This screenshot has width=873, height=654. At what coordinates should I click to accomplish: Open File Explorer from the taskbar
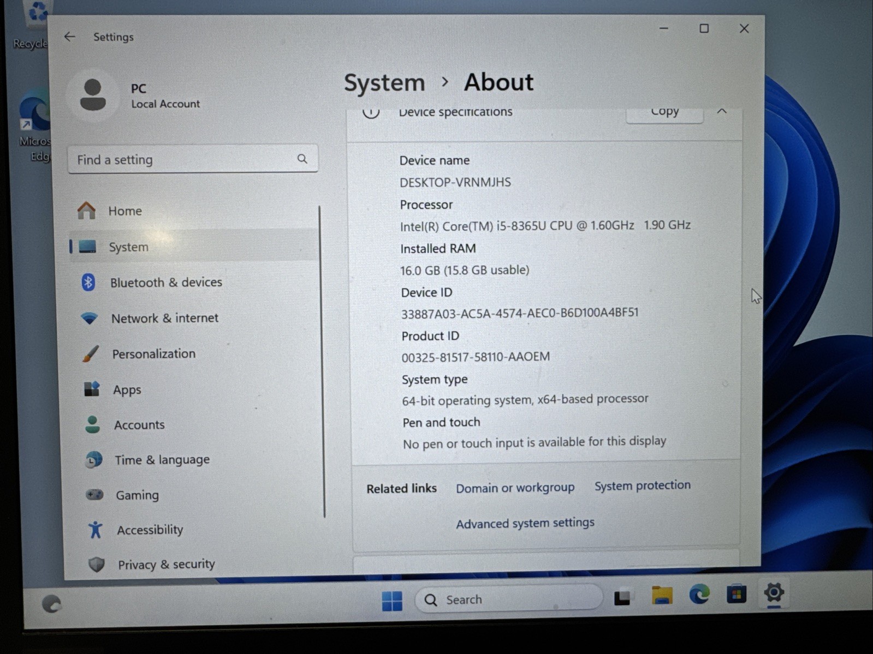(662, 596)
